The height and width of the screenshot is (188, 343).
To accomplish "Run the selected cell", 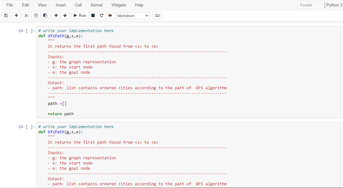I will [79, 15].
